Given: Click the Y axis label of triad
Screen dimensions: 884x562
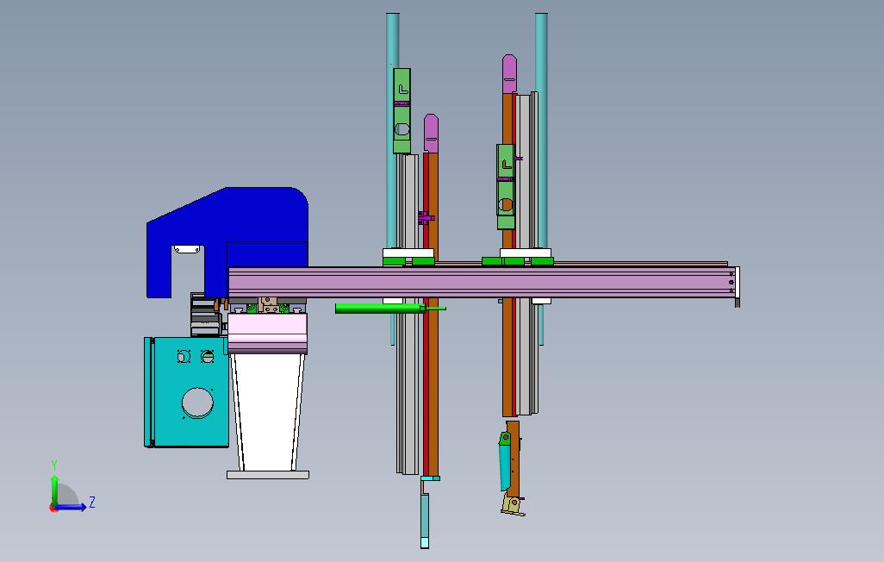Looking at the screenshot, I should [54, 465].
